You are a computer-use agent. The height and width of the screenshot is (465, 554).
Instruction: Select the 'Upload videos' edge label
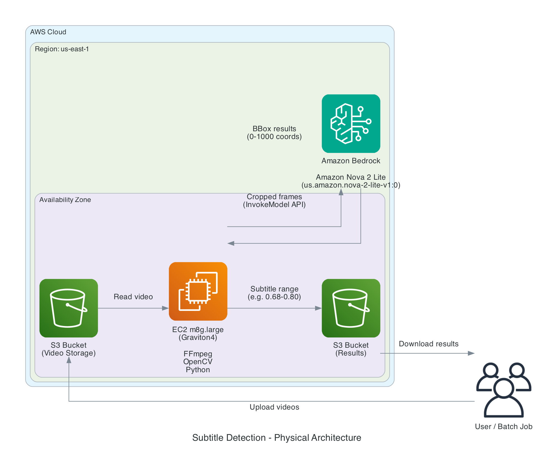tap(274, 407)
